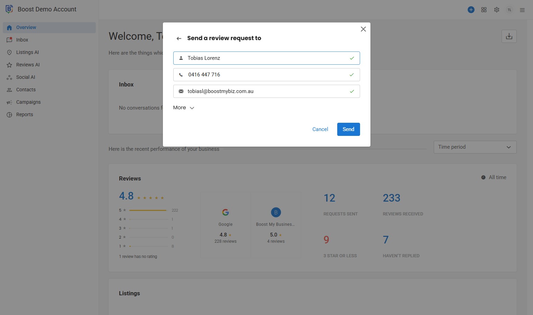The width and height of the screenshot is (533, 315).
Task: Click the download icon button
Action: pos(509,36)
